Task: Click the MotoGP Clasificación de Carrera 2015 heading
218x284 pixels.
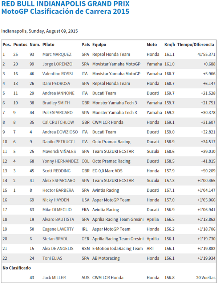Action: pyautogui.click(x=65, y=11)
